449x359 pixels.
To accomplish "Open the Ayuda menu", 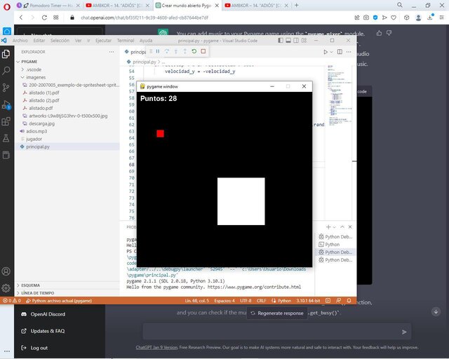I will tap(146, 41).
